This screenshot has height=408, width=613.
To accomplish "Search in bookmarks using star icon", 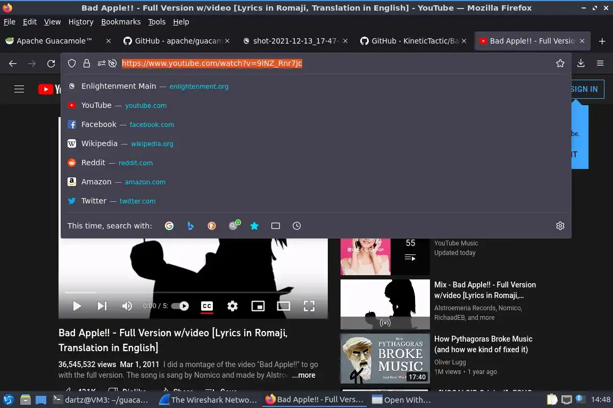I will (x=254, y=226).
